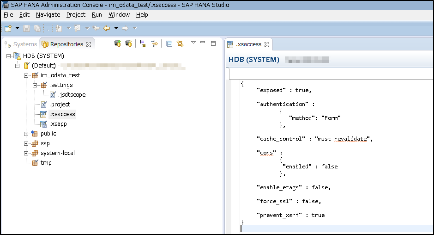Viewport: 434px width, 235px height.
Task: Click the Previous Annotation icon
Action: 78,28
